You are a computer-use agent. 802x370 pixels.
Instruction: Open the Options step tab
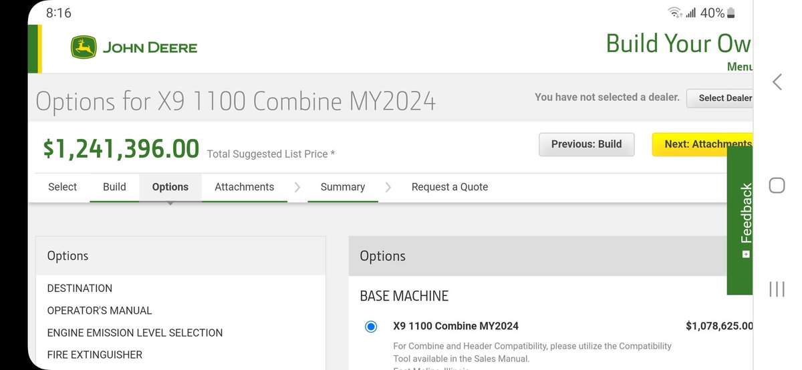170,187
